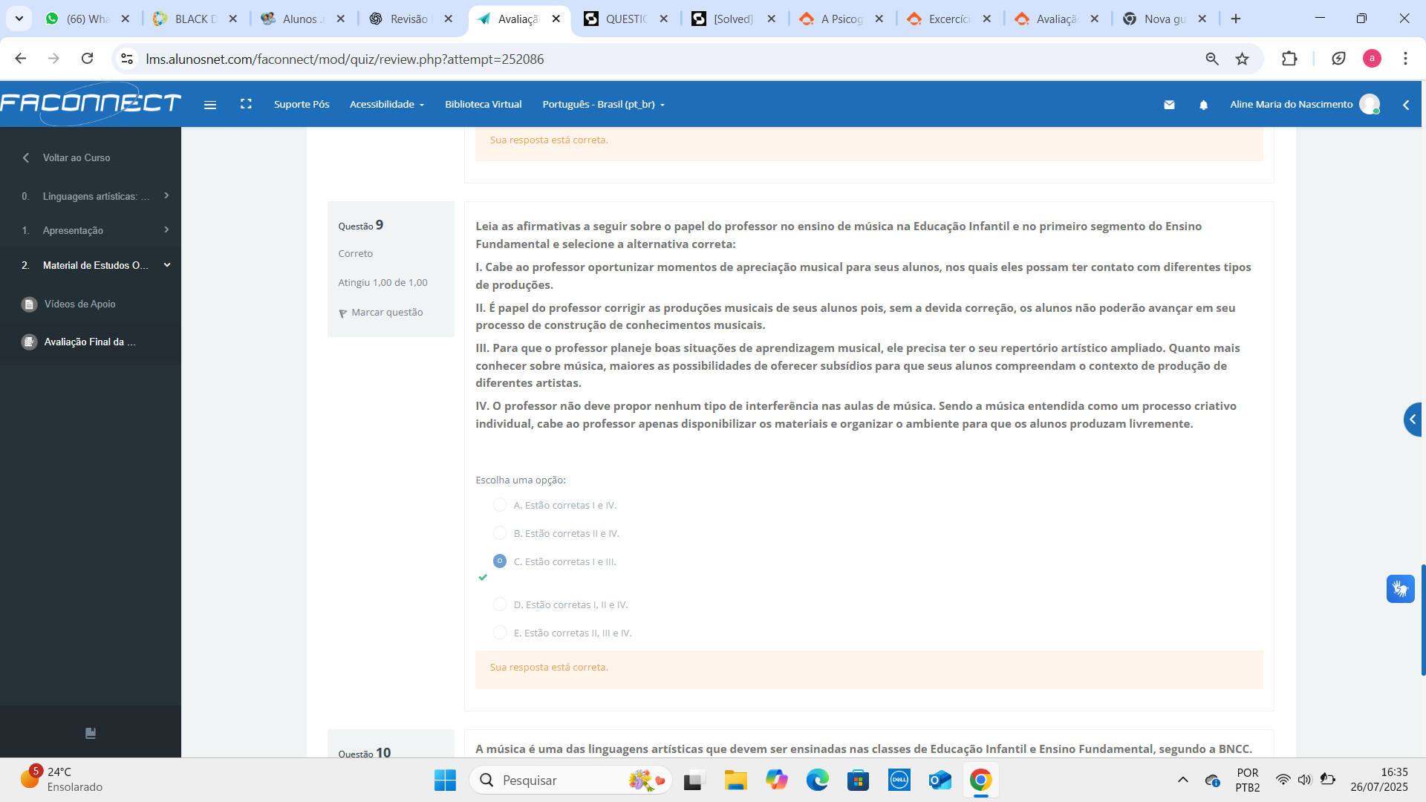Open the Biblioteca Virtual menu item
Image resolution: width=1426 pixels, height=802 pixels.
click(483, 105)
